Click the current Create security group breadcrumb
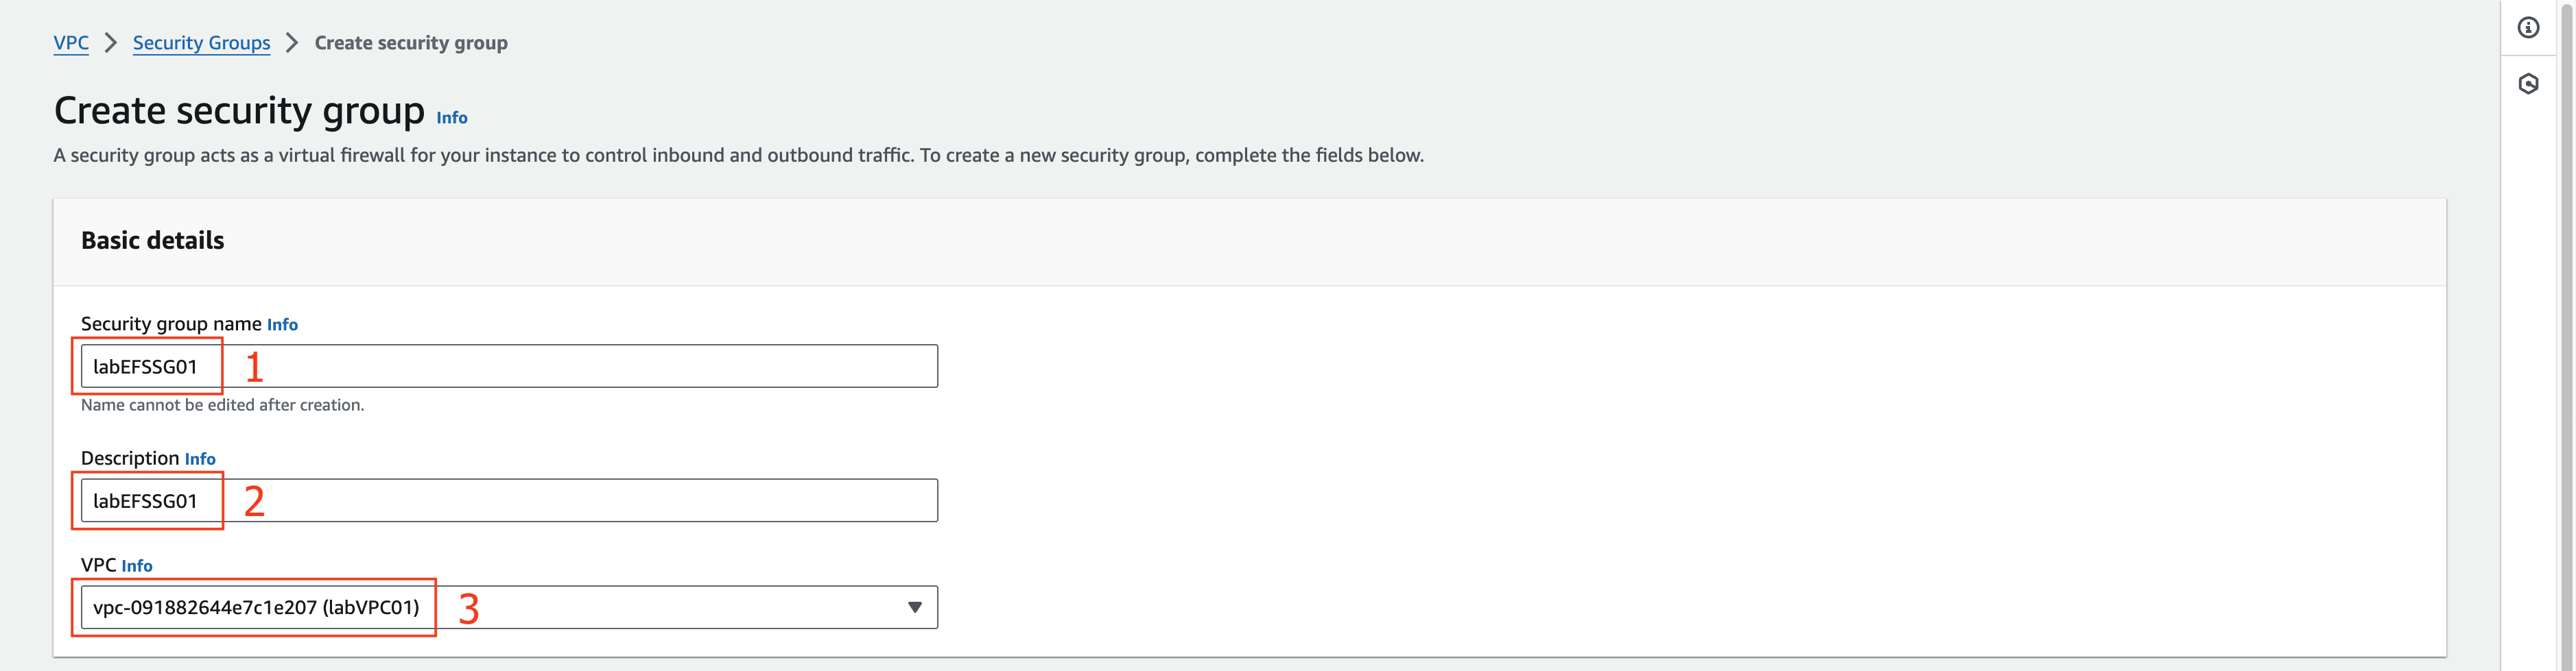2576x671 pixels. [411, 43]
